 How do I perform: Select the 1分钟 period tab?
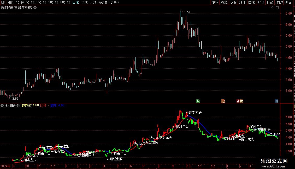pyautogui.click(x=20, y=2)
